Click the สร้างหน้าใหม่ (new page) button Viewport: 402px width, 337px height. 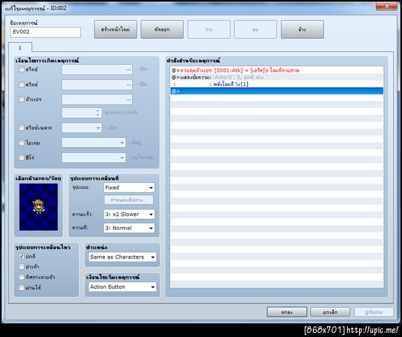(115, 29)
